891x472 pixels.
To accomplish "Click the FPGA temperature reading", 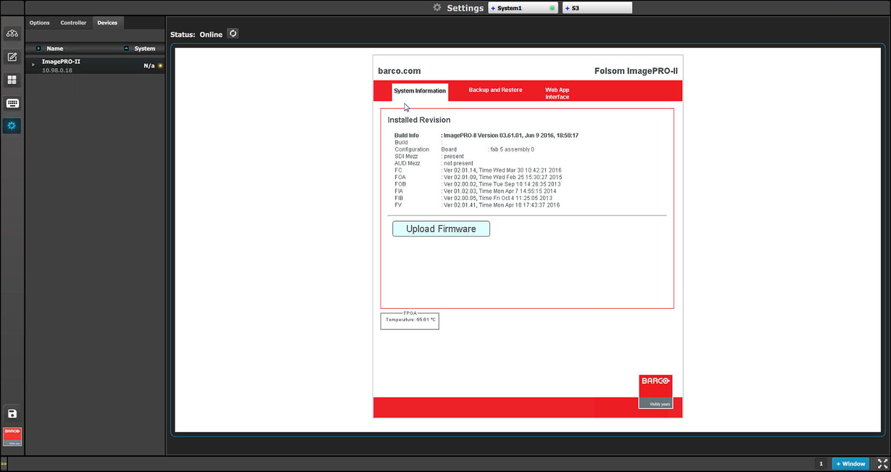I will (x=411, y=320).
